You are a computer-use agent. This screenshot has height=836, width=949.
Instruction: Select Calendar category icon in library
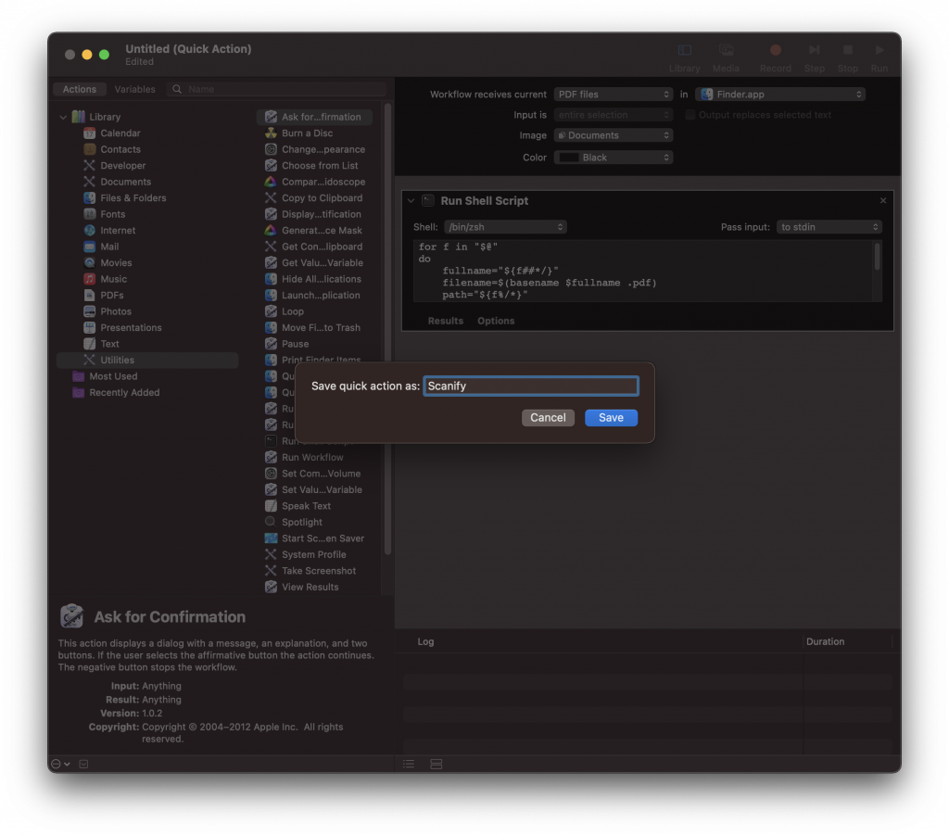point(90,133)
